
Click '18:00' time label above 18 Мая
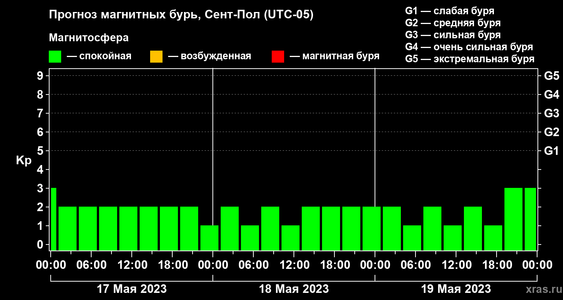click(334, 265)
